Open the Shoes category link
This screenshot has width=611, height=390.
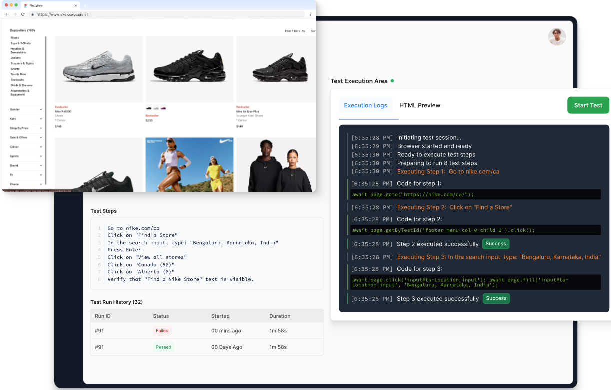click(15, 38)
